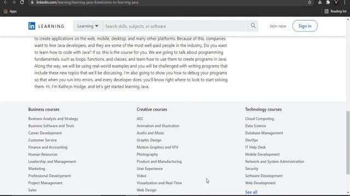Click the Business courses heading
The image size is (350, 196).
tap(44, 109)
